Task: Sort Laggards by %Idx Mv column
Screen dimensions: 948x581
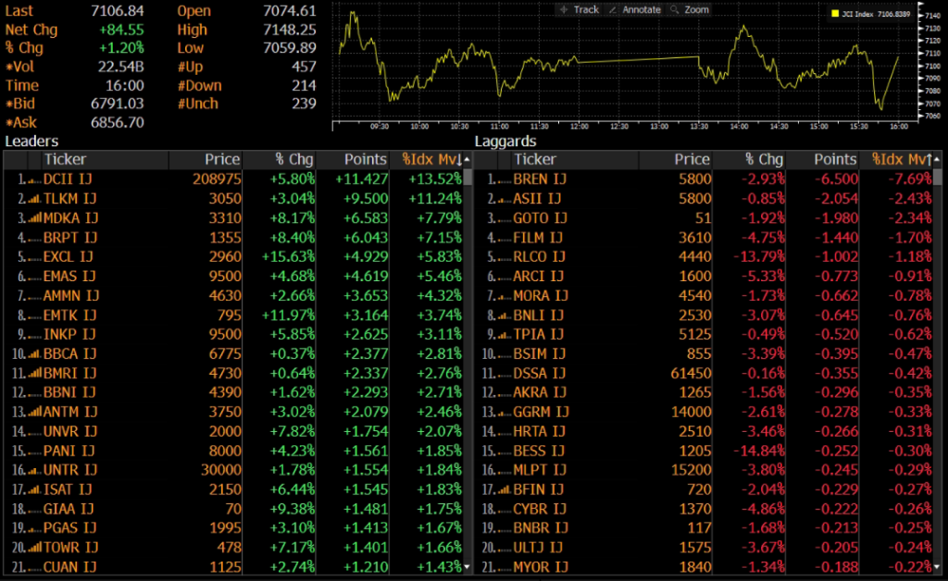Action: 902,160
